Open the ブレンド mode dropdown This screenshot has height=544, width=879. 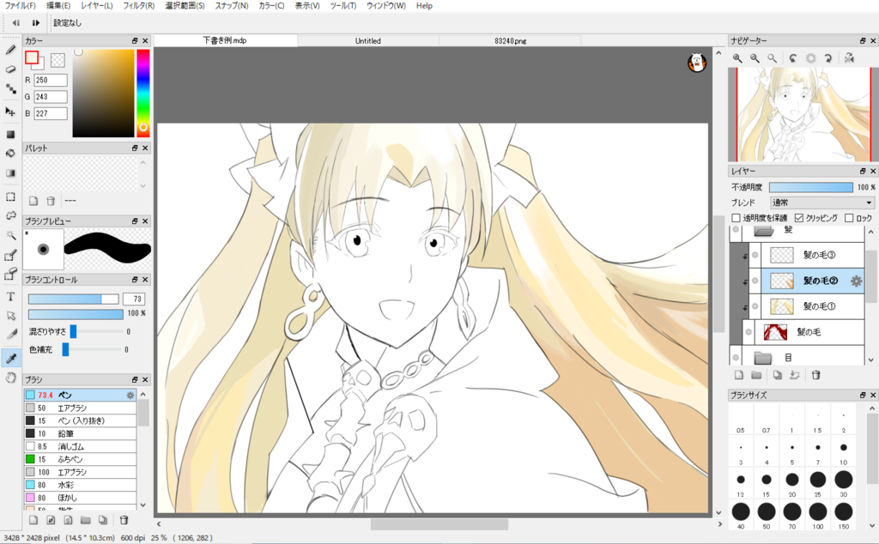pos(821,202)
